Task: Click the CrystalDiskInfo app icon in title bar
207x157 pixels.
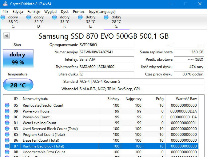Action: click(5, 4)
